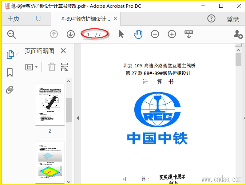Viewport: 246px width, 185px height.
Task: Open the find text search tool
Action: pyautogui.click(x=11, y=34)
